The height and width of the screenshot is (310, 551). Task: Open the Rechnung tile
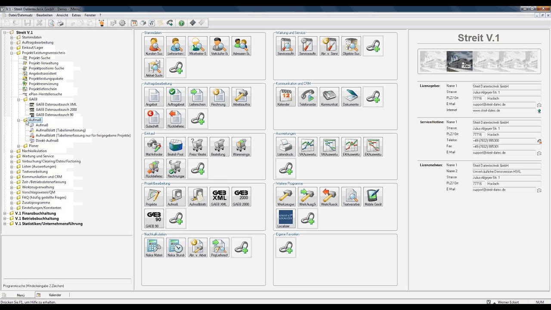click(220, 97)
